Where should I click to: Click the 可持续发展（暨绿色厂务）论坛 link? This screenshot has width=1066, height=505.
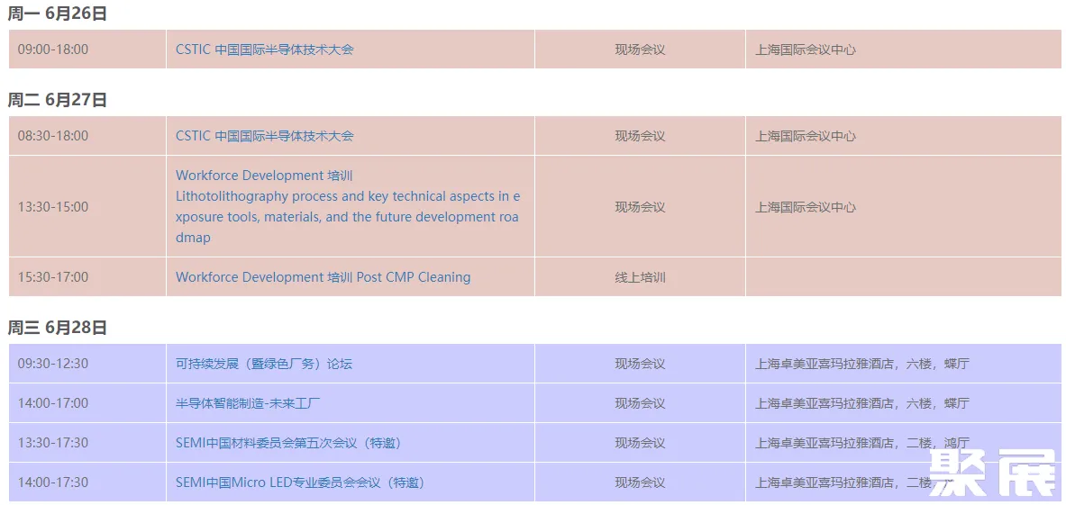[x=264, y=364]
